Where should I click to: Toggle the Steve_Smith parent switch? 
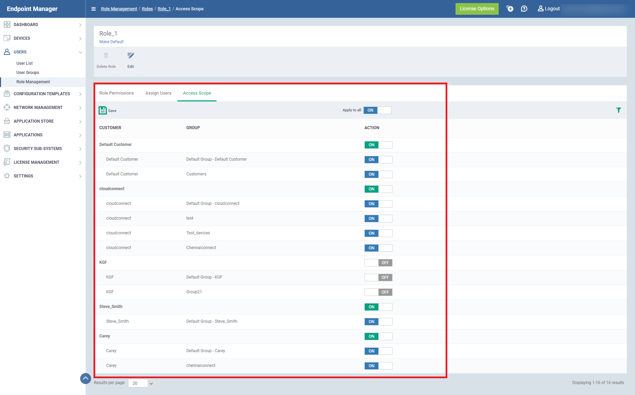[x=378, y=307]
